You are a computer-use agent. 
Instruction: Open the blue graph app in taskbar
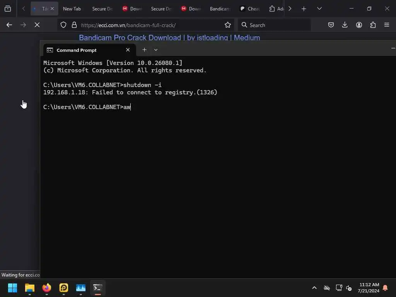click(81, 288)
